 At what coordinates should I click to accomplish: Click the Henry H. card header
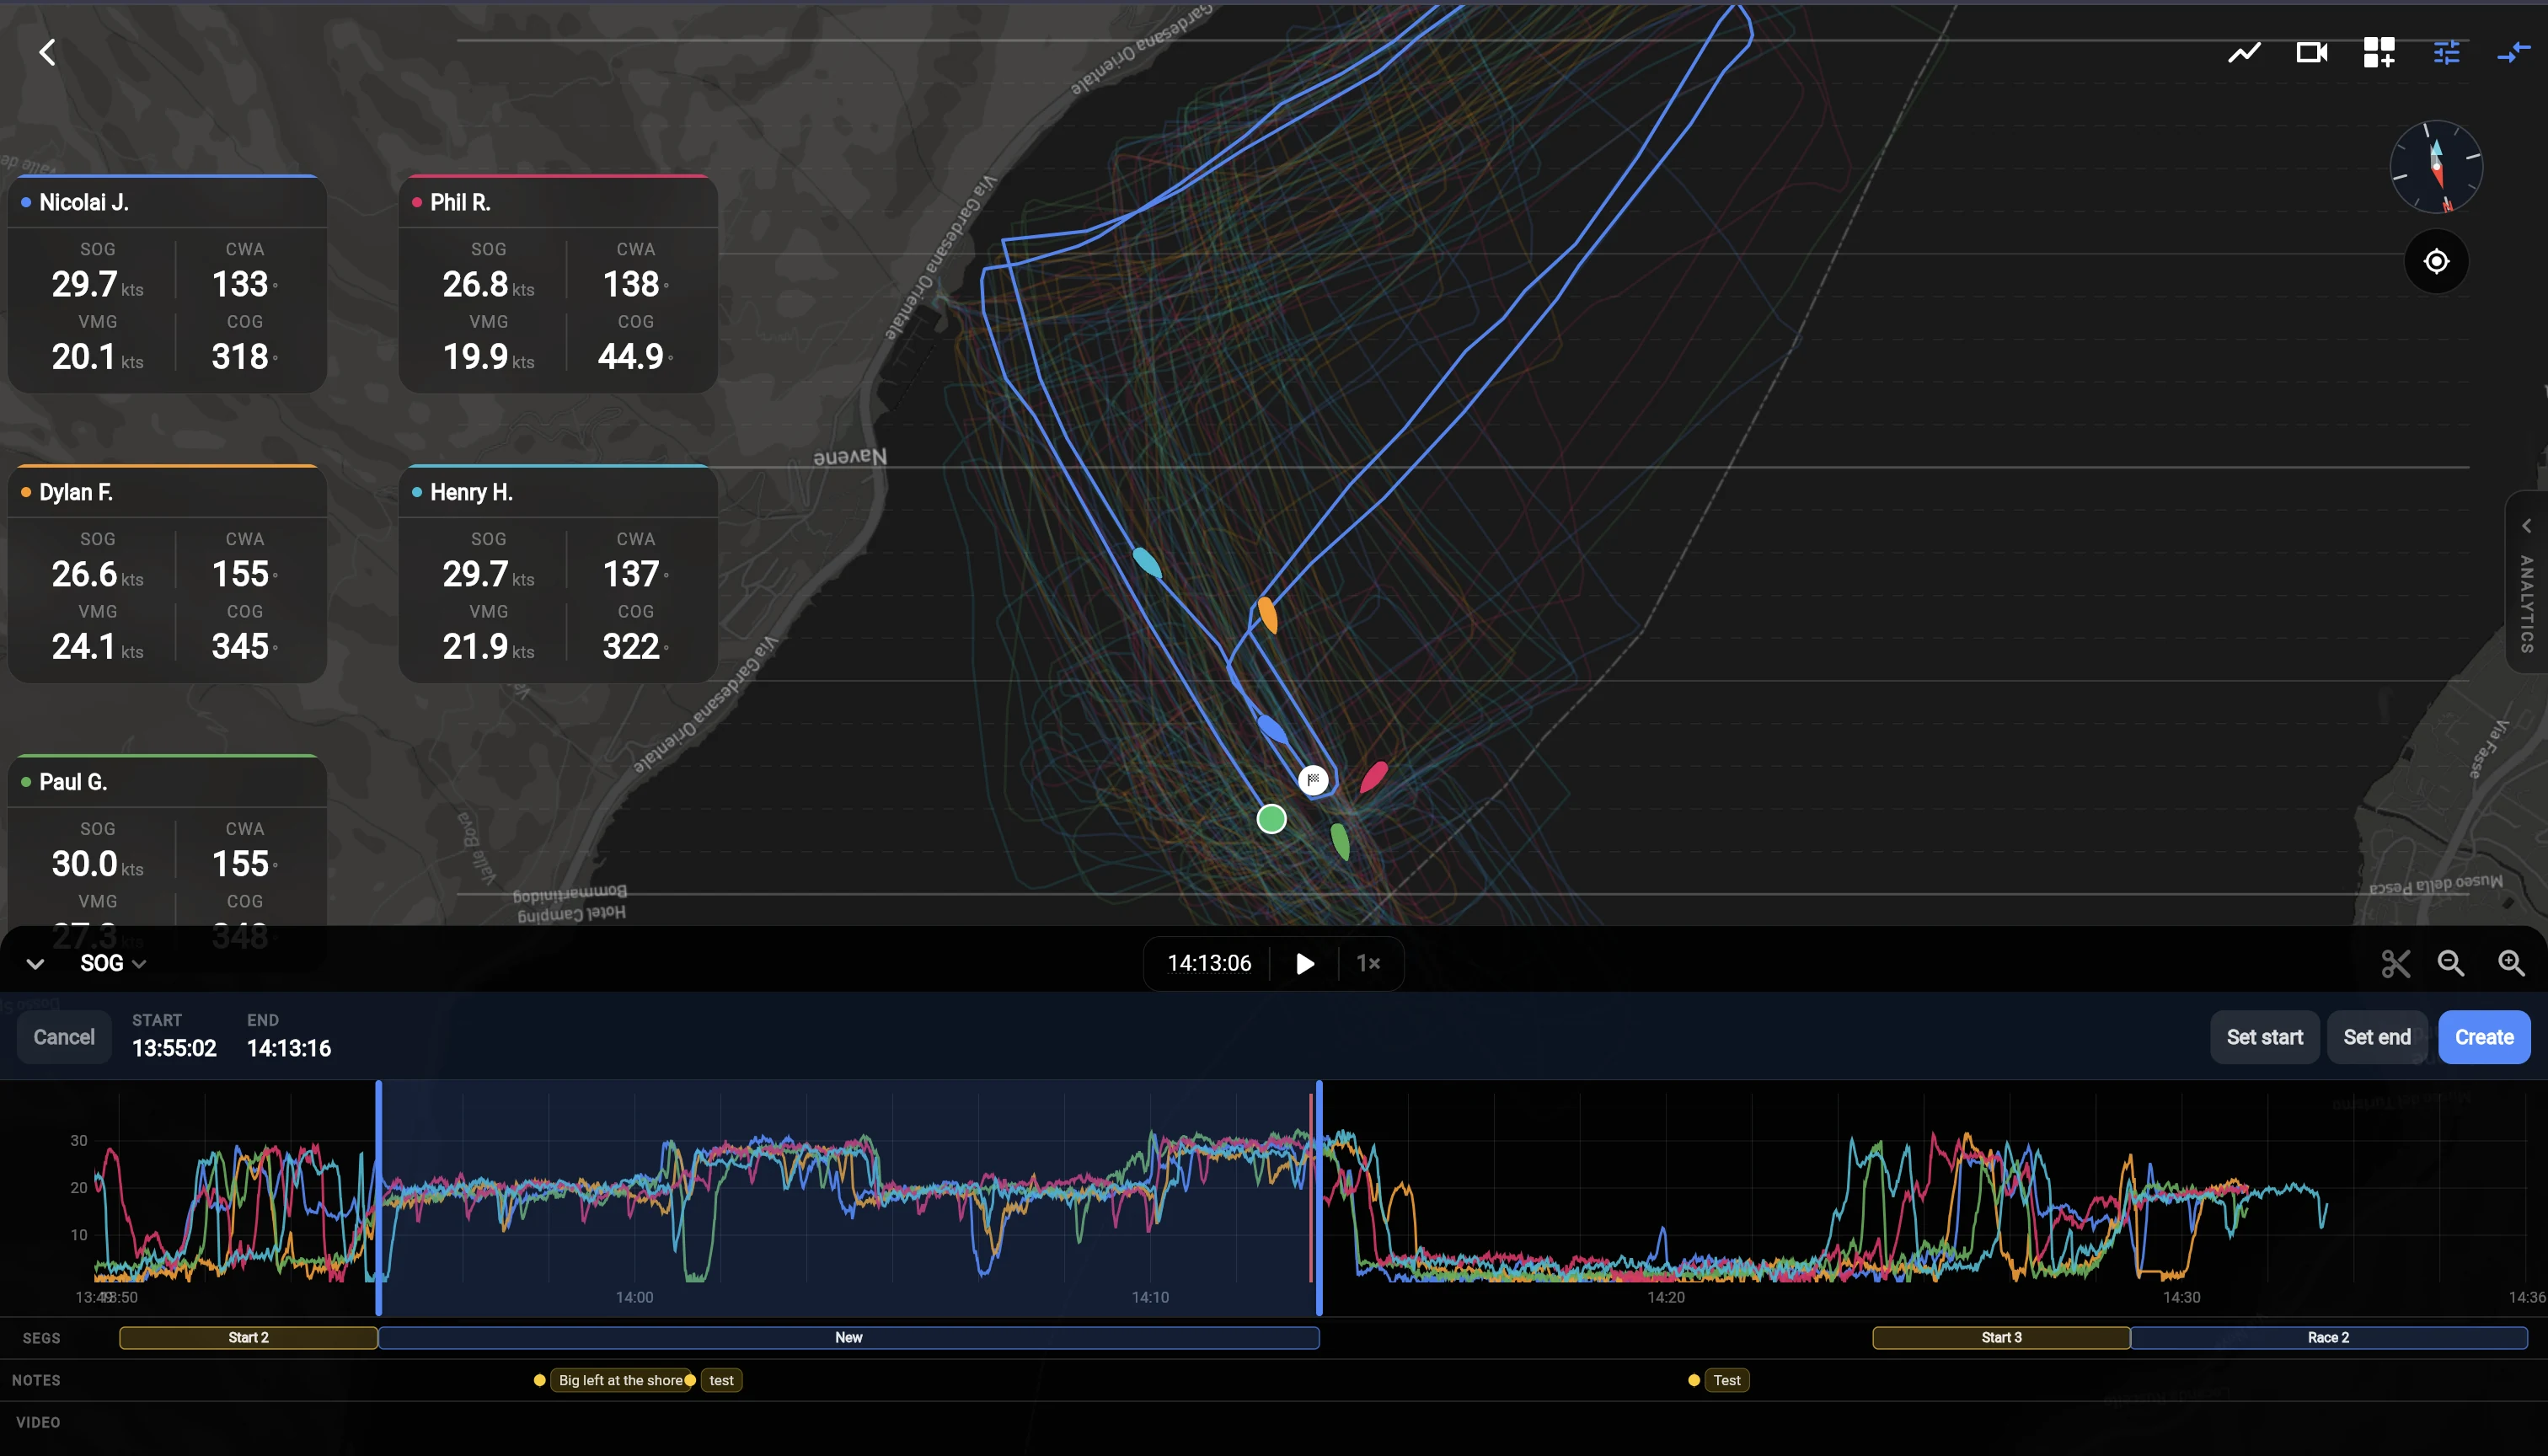coord(558,493)
